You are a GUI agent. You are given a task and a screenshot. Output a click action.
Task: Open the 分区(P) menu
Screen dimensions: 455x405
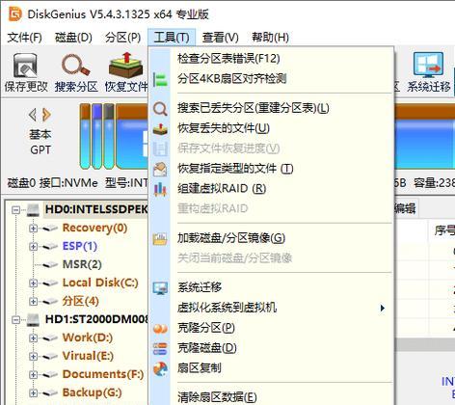(123, 38)
